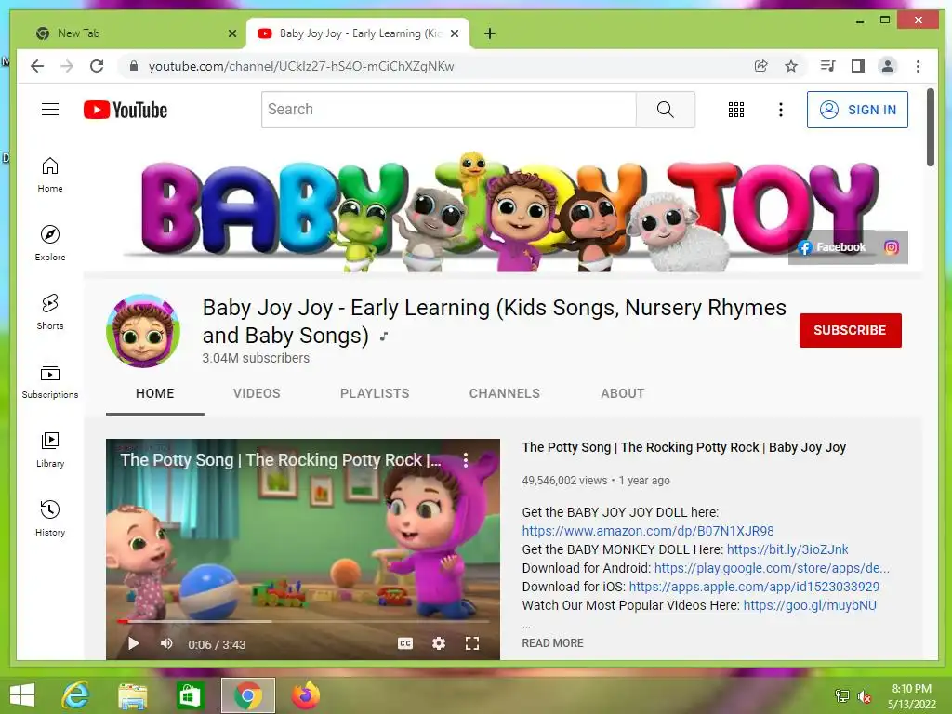952x714 pixels.
Task: Select the HOME channel tab
Action: click(x=155, y=393)
